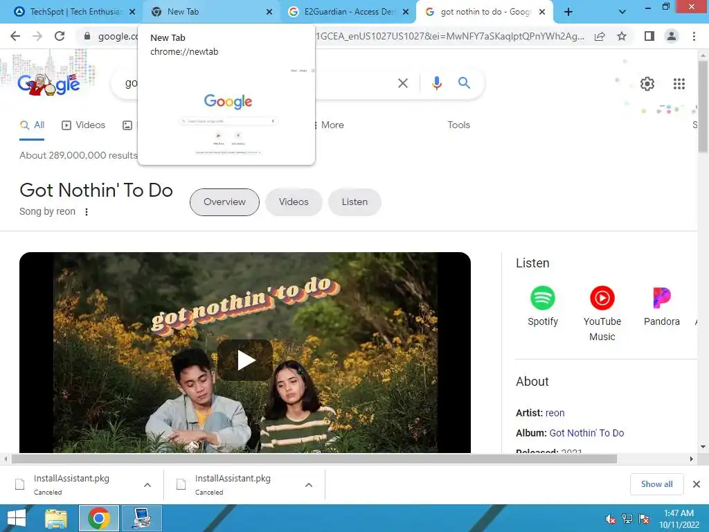Start voice search with microphone icon

[x=436, y=83]
